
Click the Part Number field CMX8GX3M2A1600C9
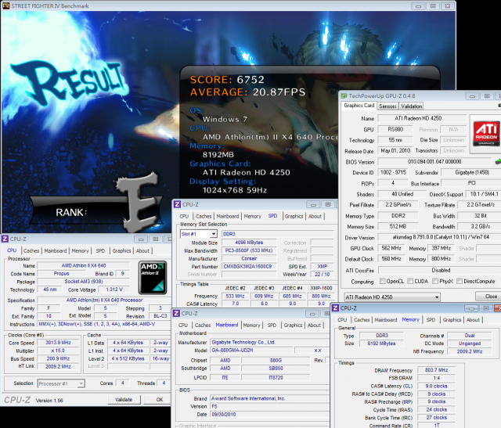pyautogui.click(x=249, y=266)
